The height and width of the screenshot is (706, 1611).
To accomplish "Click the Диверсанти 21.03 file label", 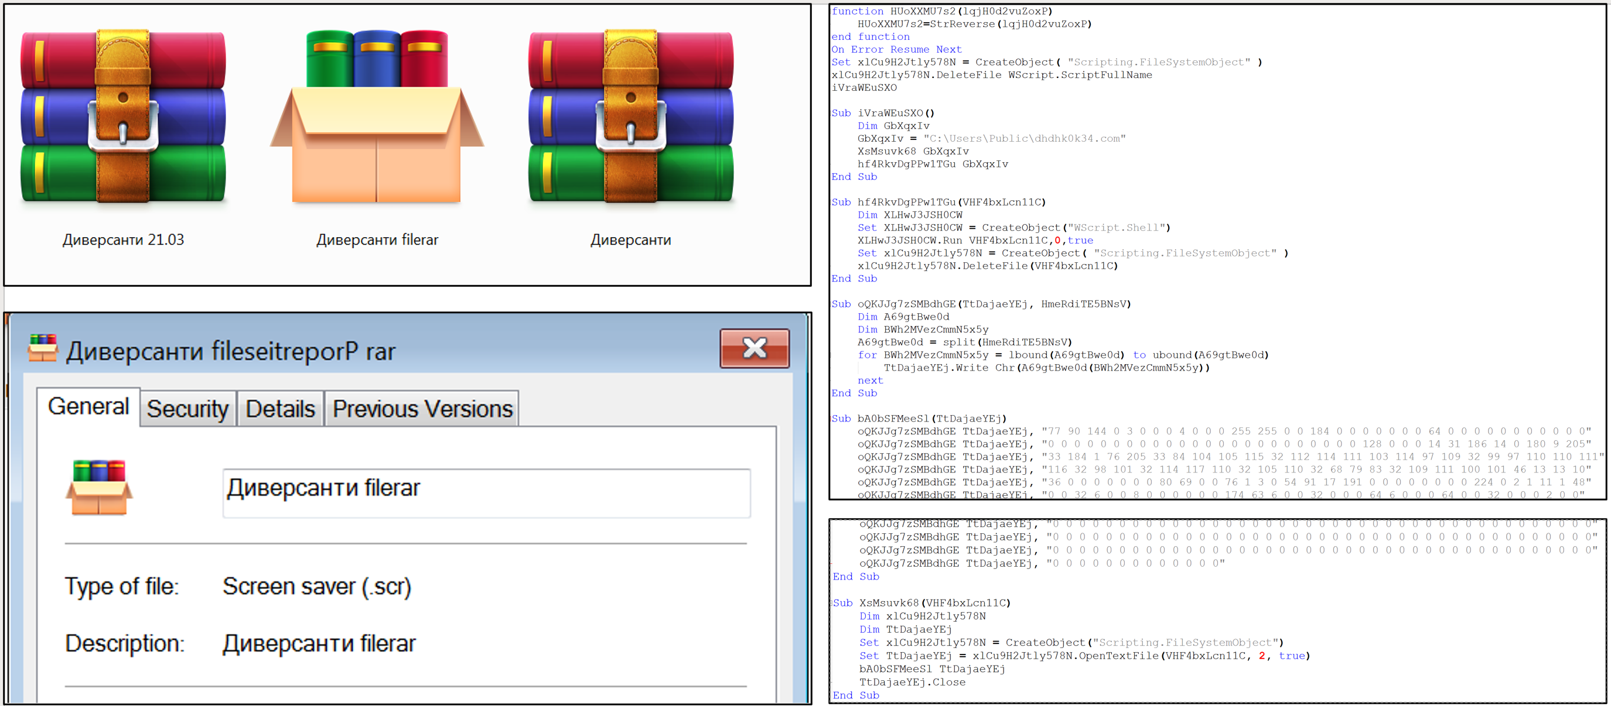I will point(123,240).
